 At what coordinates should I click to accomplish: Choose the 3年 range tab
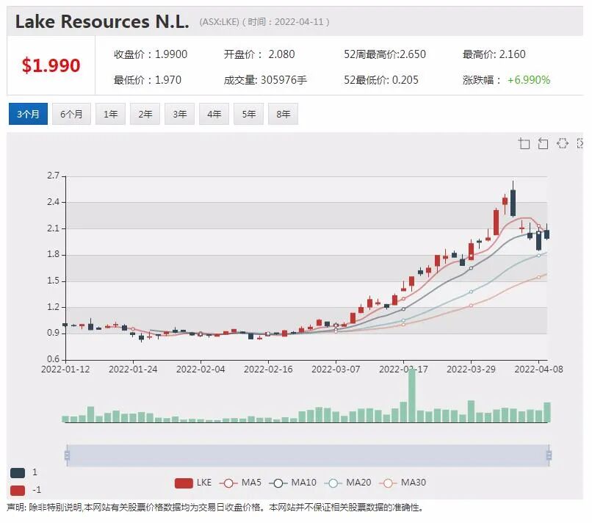tap(180, 114)
